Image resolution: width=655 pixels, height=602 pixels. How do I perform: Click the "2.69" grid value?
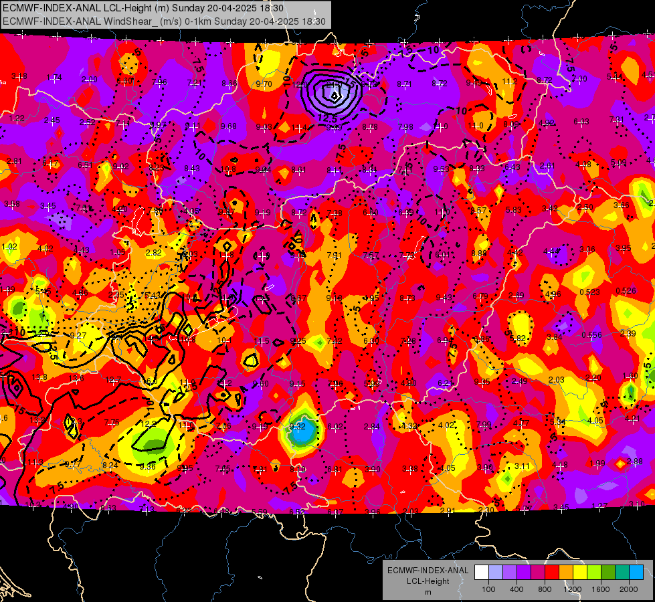coord(517,296)
